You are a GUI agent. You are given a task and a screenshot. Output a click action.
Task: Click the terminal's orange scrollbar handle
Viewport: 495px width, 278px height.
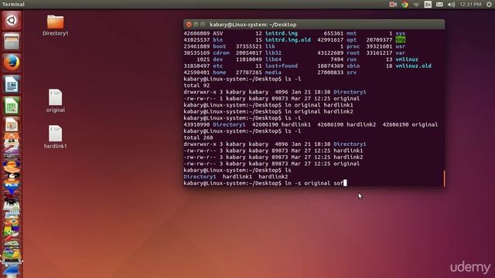point(444,178)
